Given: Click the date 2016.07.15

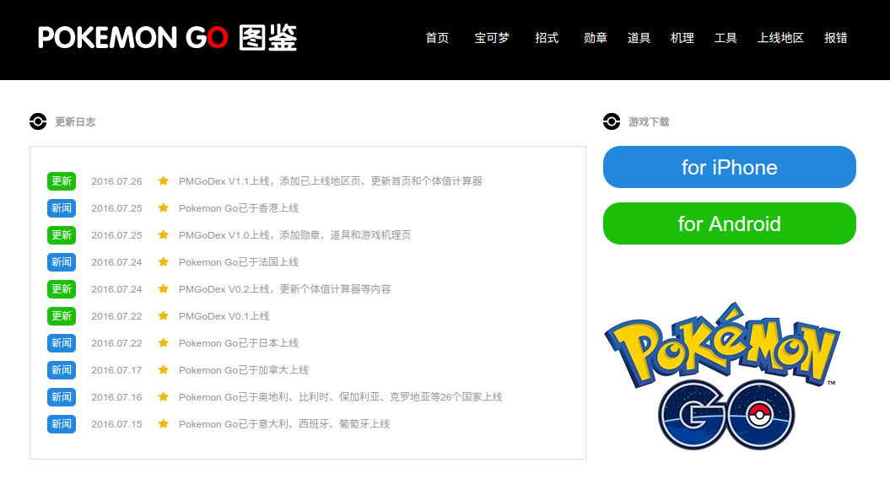Looking at the screenshot, I should (x=116, y=424).
